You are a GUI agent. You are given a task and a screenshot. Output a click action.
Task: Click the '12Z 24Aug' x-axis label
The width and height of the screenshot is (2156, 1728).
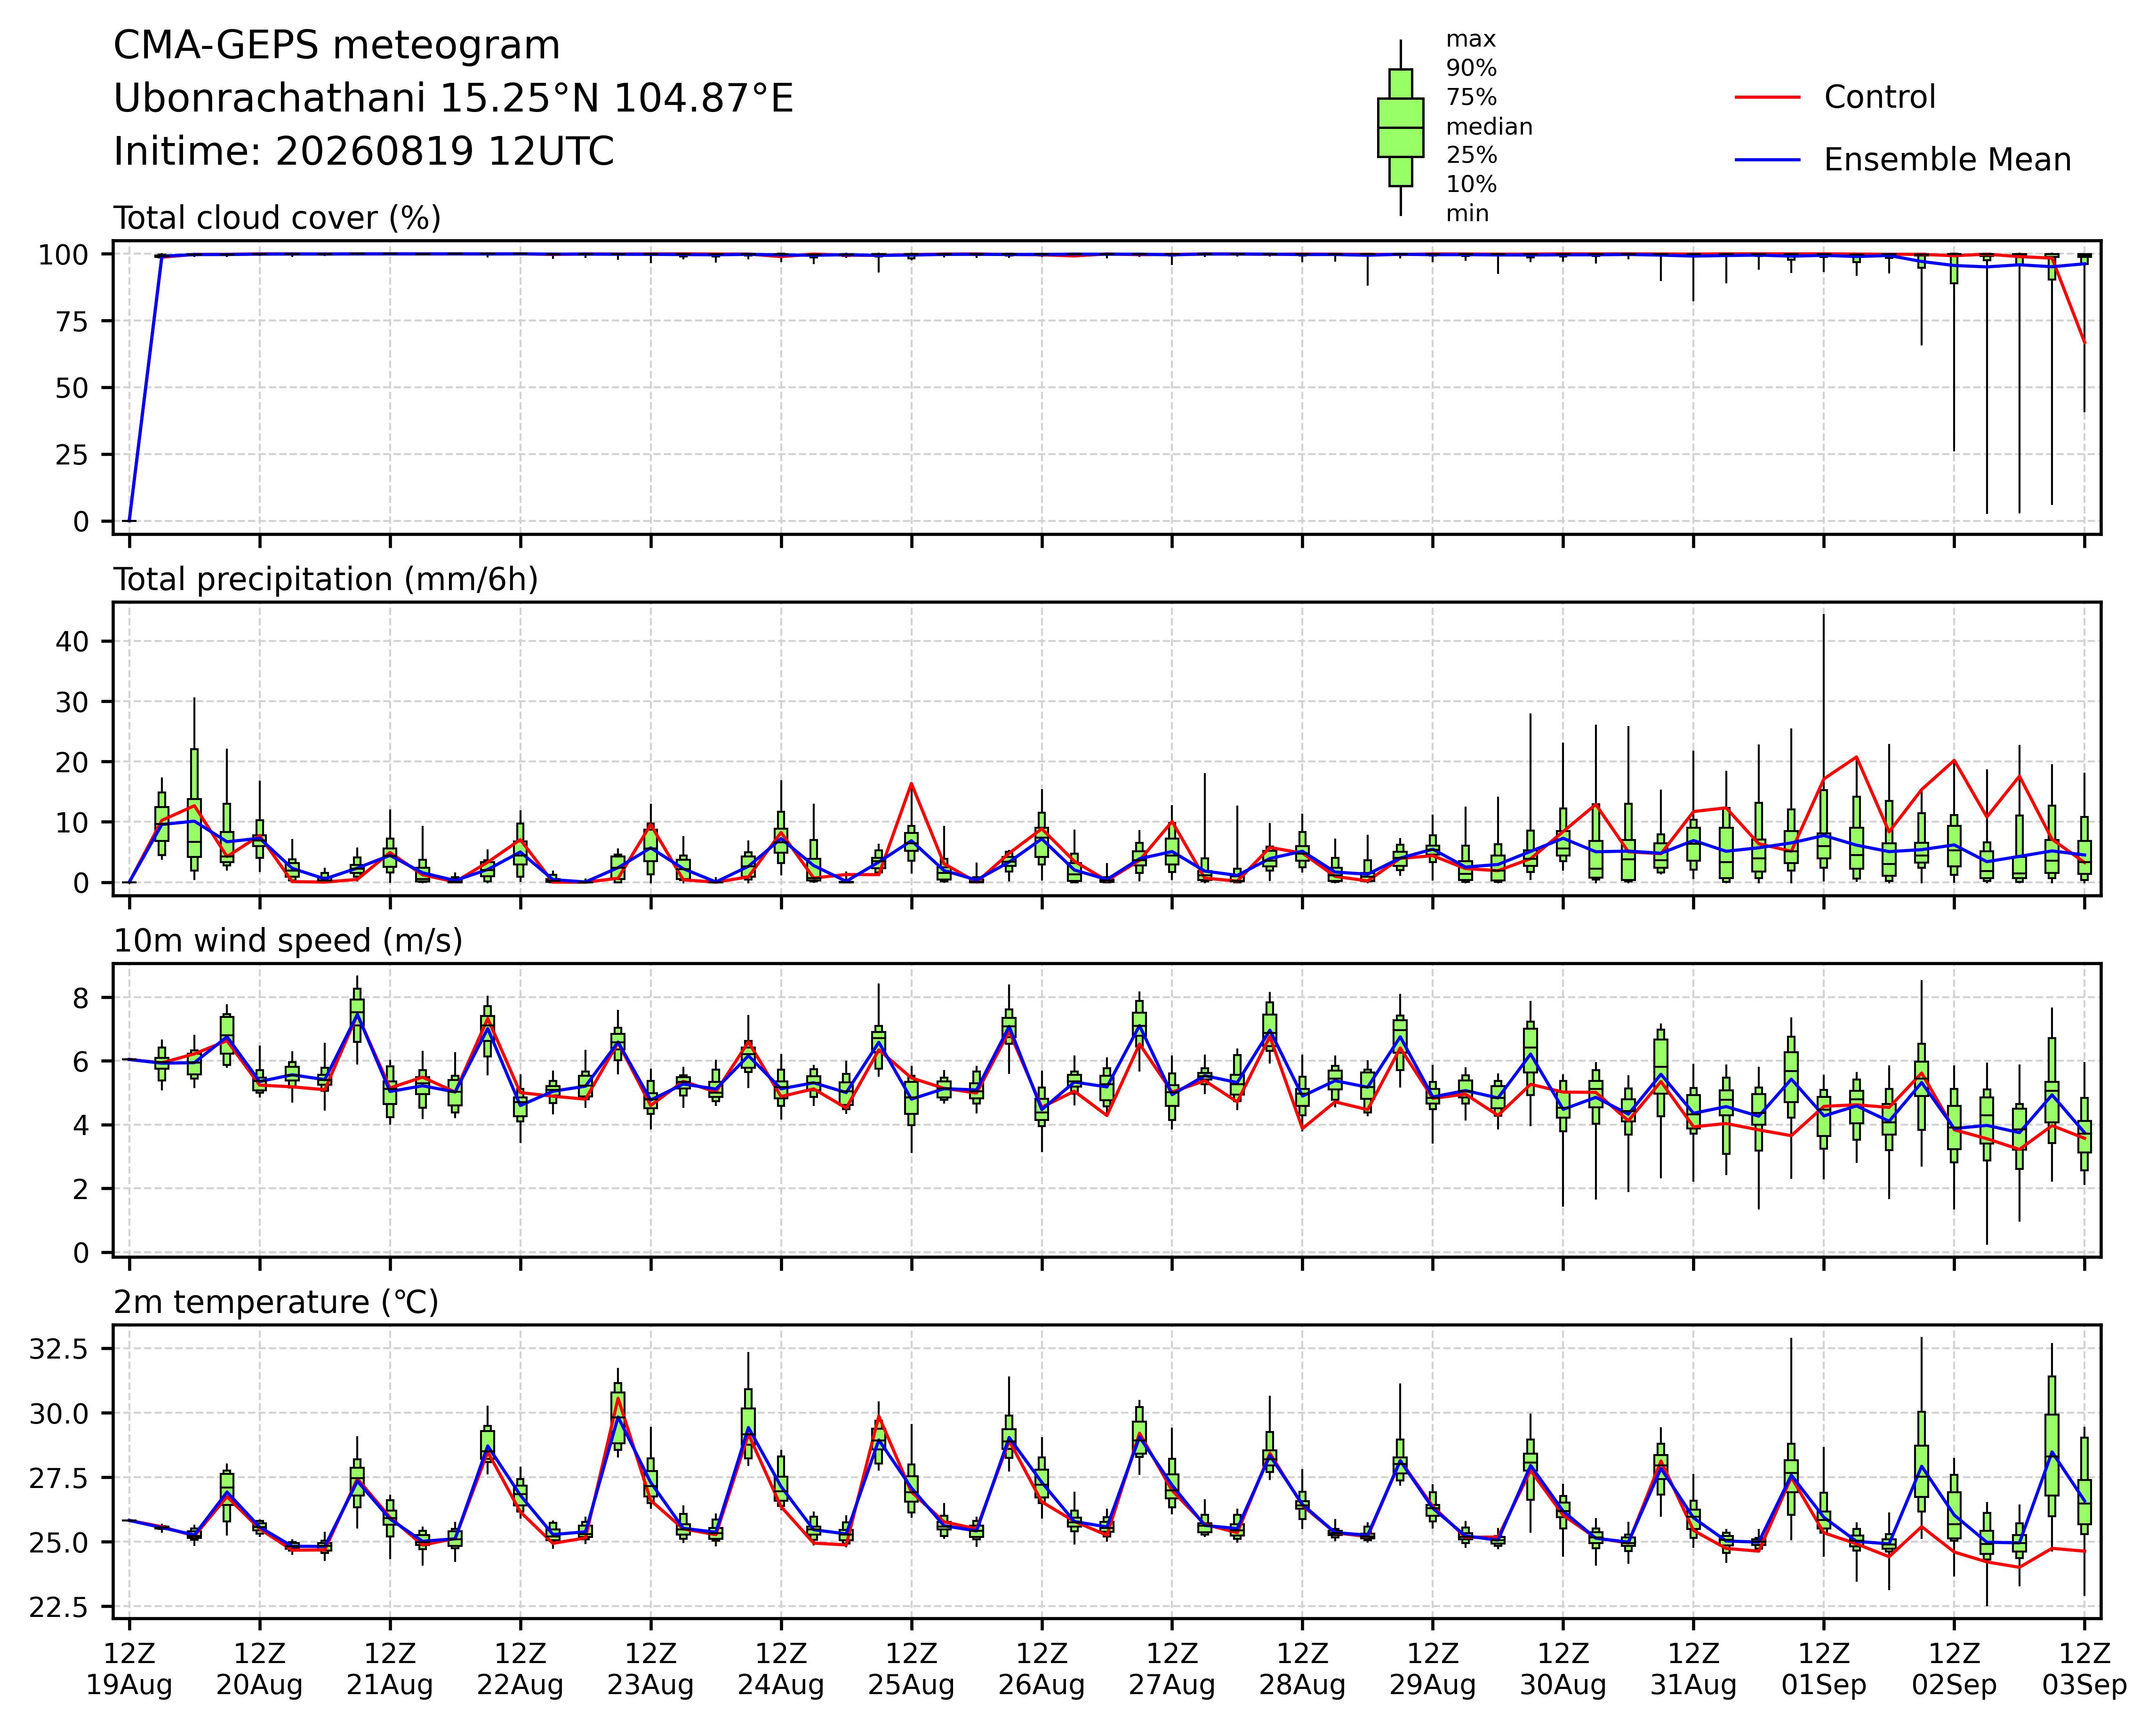pos(781,1669)
